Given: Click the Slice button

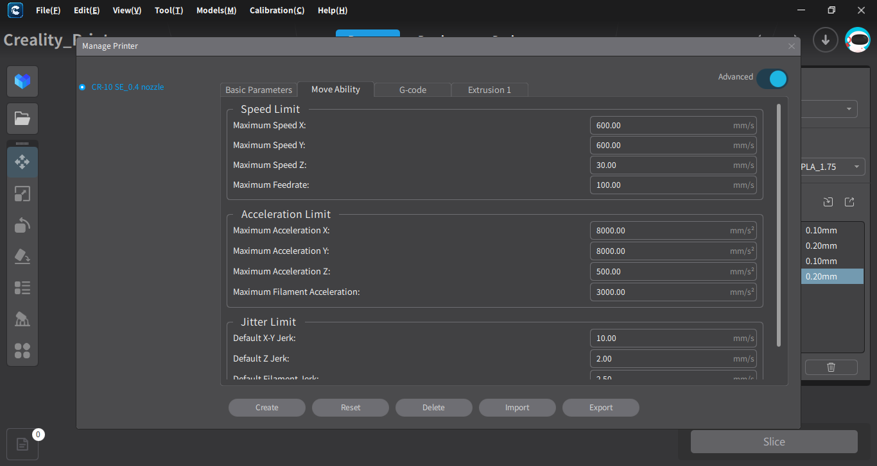Looking at the screenshot, I should [x=774, y=442].
